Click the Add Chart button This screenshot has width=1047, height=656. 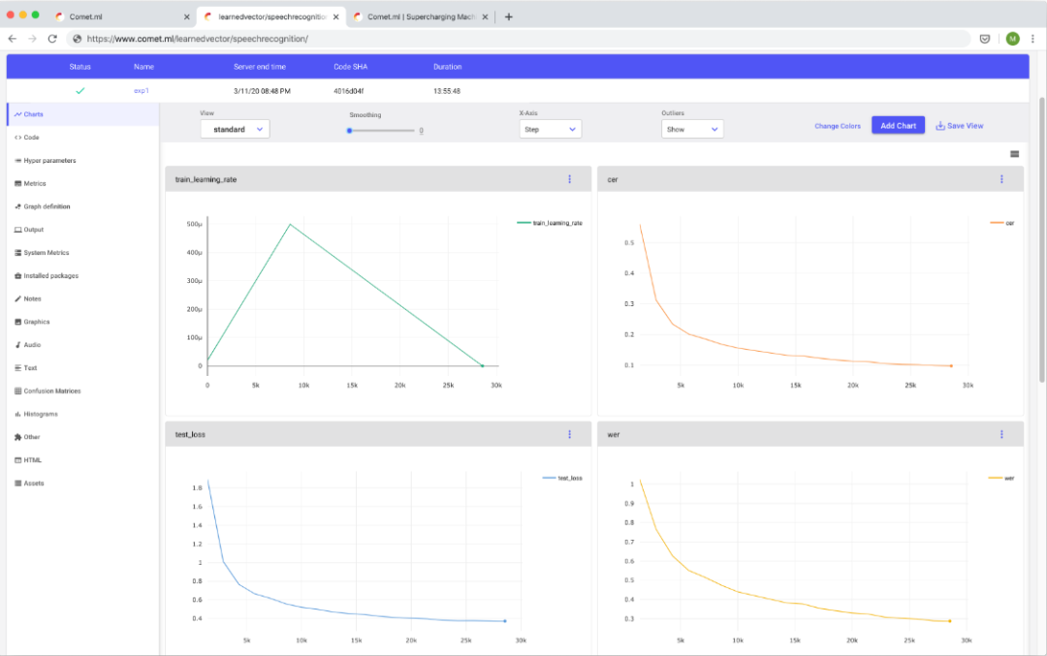click(898, 125)
